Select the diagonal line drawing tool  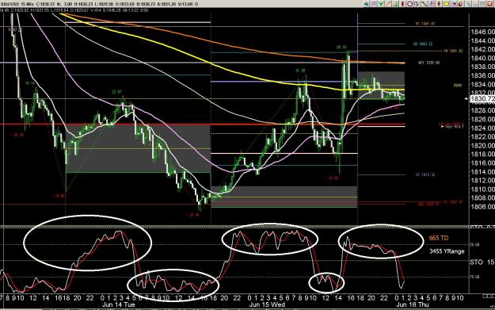pos(425,4)
